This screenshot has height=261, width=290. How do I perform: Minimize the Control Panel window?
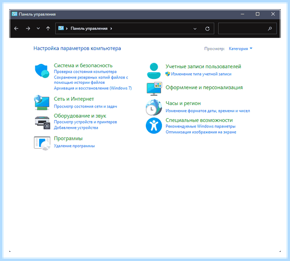[x=242, y=14]
